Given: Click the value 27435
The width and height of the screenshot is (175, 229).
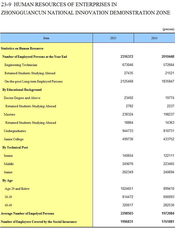Looking at the screenshot, I should pyautogui.click(x=129, y=73).
